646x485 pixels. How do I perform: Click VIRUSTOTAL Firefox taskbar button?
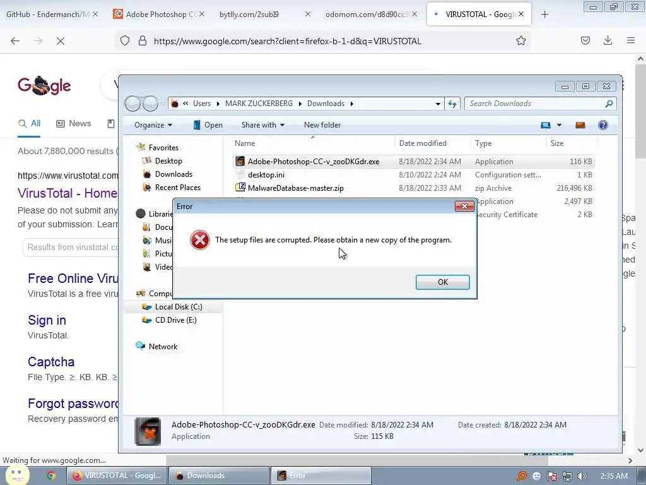(117, 476)
